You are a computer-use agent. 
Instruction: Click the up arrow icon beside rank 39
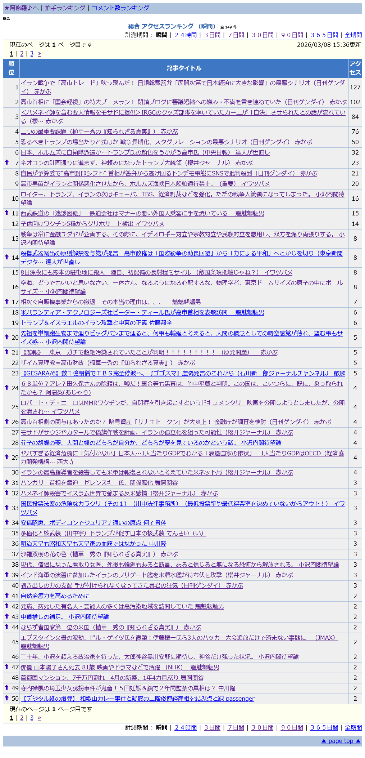6,575
